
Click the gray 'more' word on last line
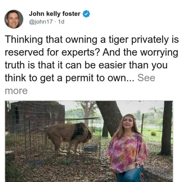[x=16, y=91]
